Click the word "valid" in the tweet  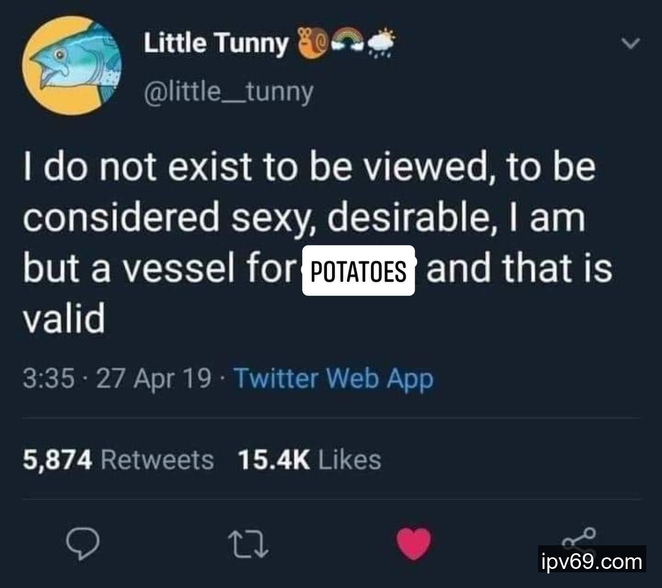64,319
